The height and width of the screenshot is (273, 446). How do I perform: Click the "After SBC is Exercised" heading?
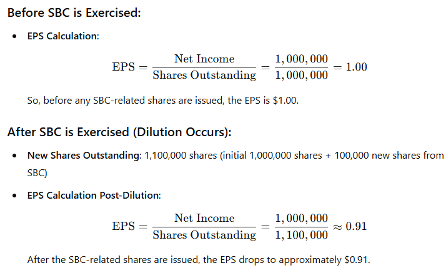click(119, 132)
